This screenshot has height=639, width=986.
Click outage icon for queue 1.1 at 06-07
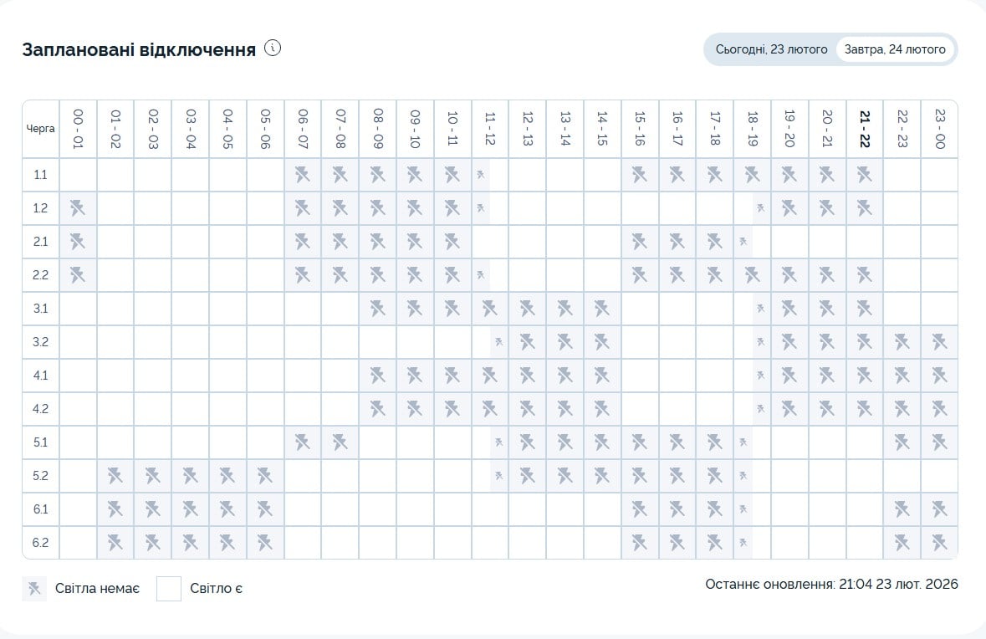(x=303, y=175)
